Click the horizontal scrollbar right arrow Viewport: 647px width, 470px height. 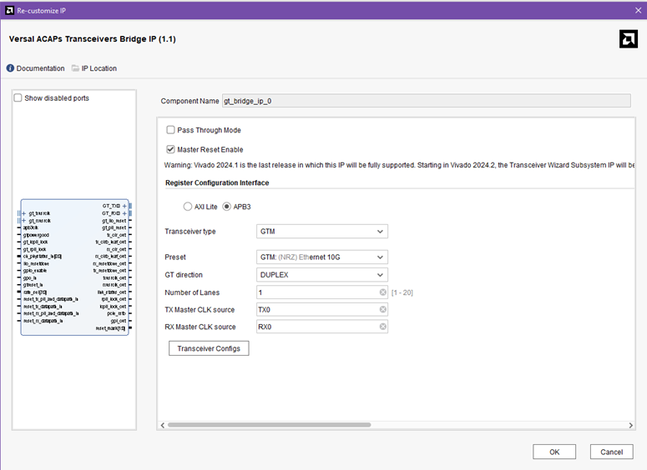pos(630,425)
